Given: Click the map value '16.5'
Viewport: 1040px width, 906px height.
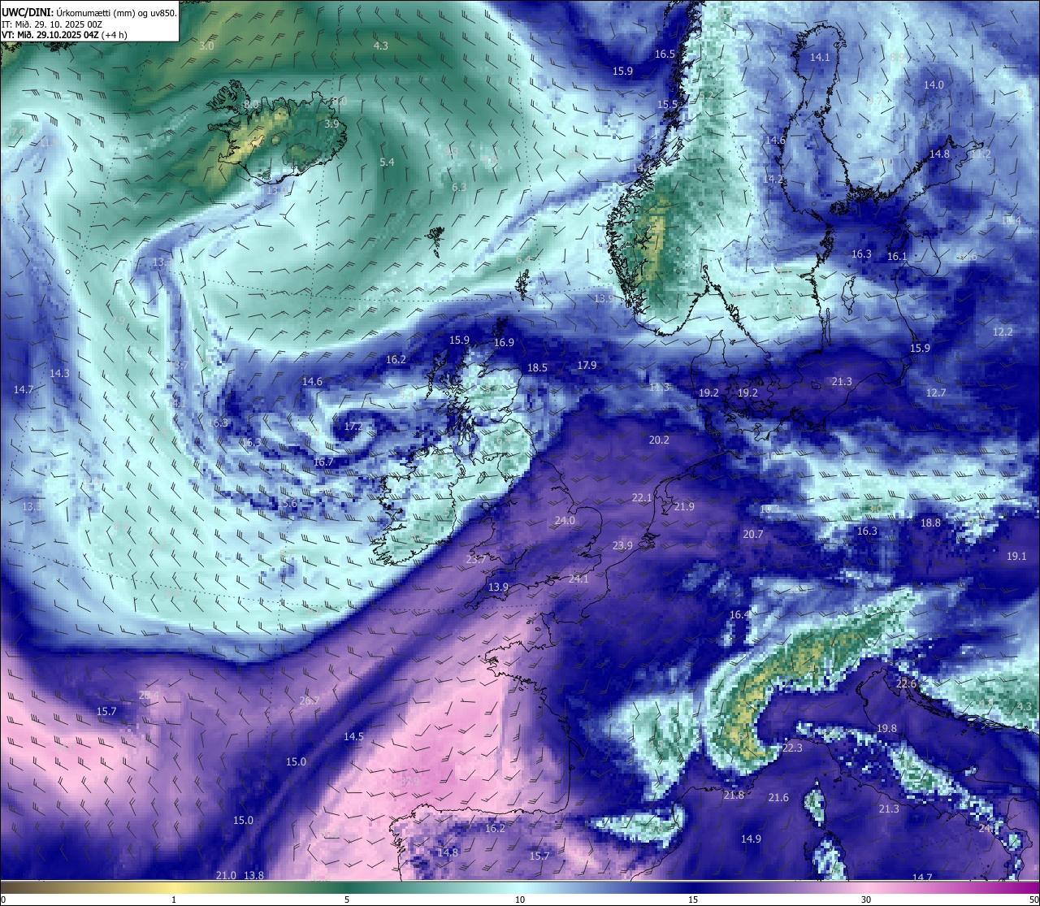Looking at the screenshot, I should tap(665, 54).
